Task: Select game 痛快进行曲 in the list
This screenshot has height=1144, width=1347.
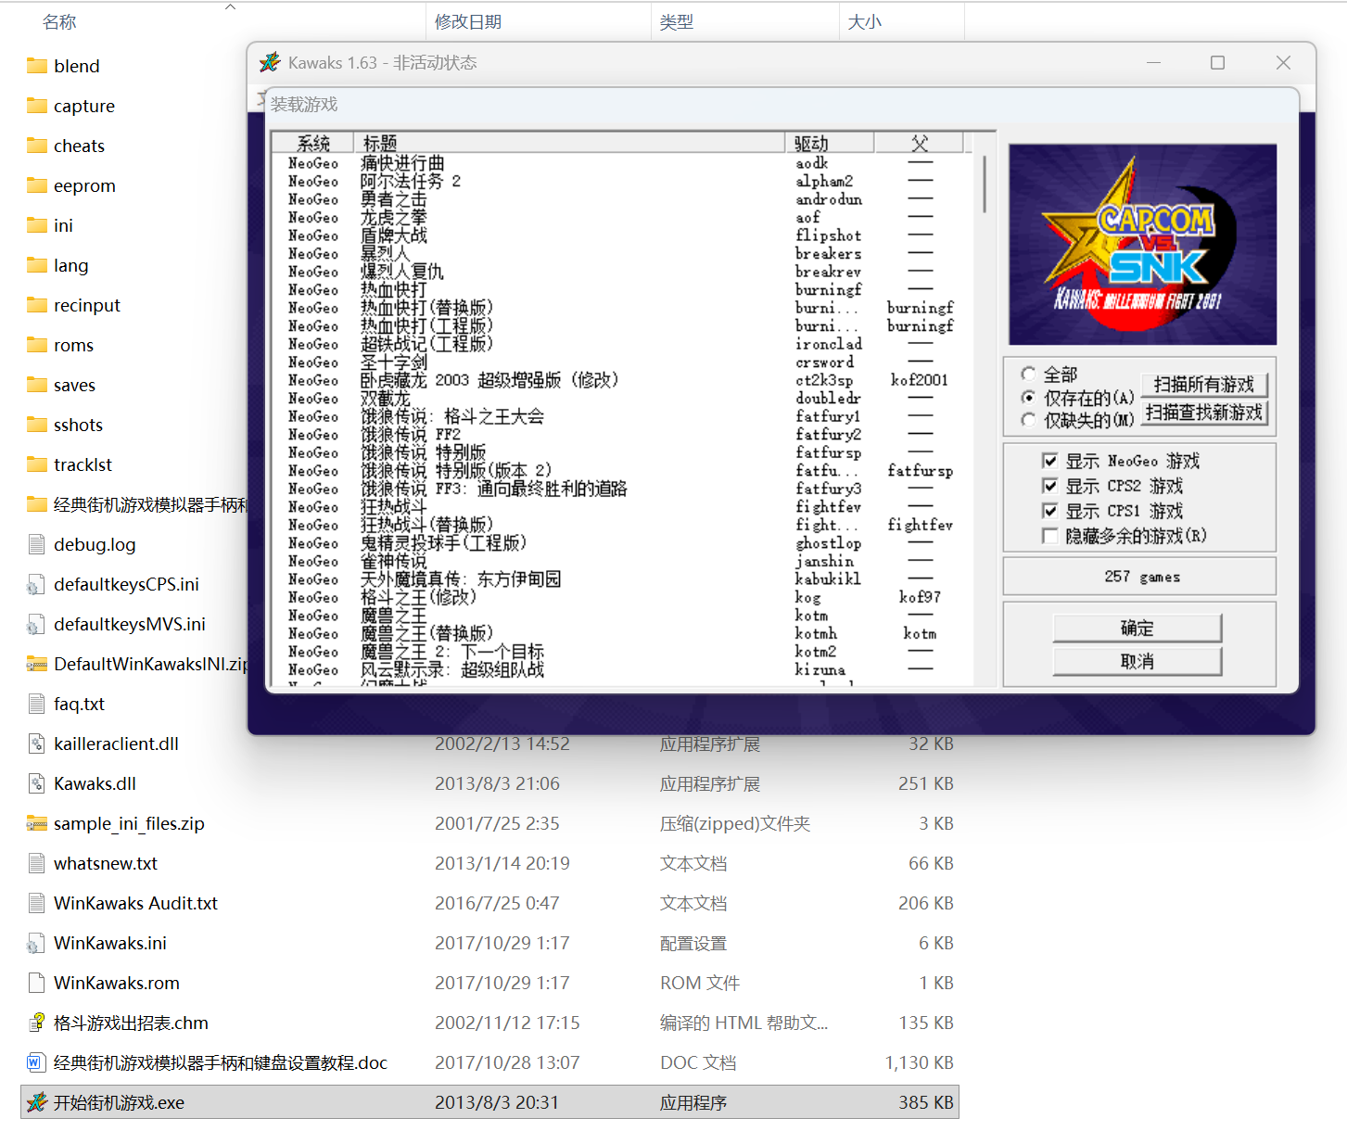Action: 402,163
